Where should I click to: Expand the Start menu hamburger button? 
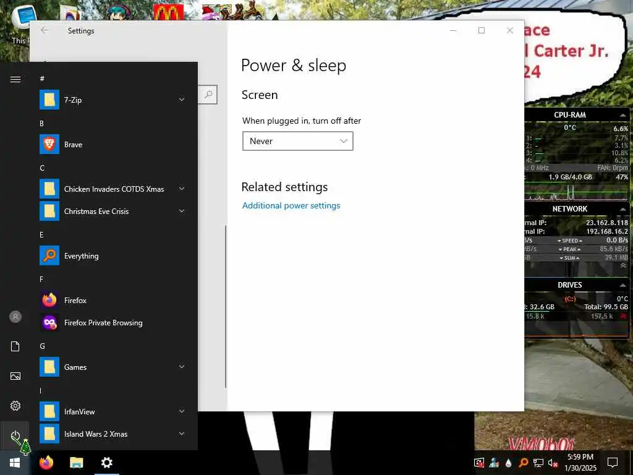pyautogui.click(x=15, y=79)
